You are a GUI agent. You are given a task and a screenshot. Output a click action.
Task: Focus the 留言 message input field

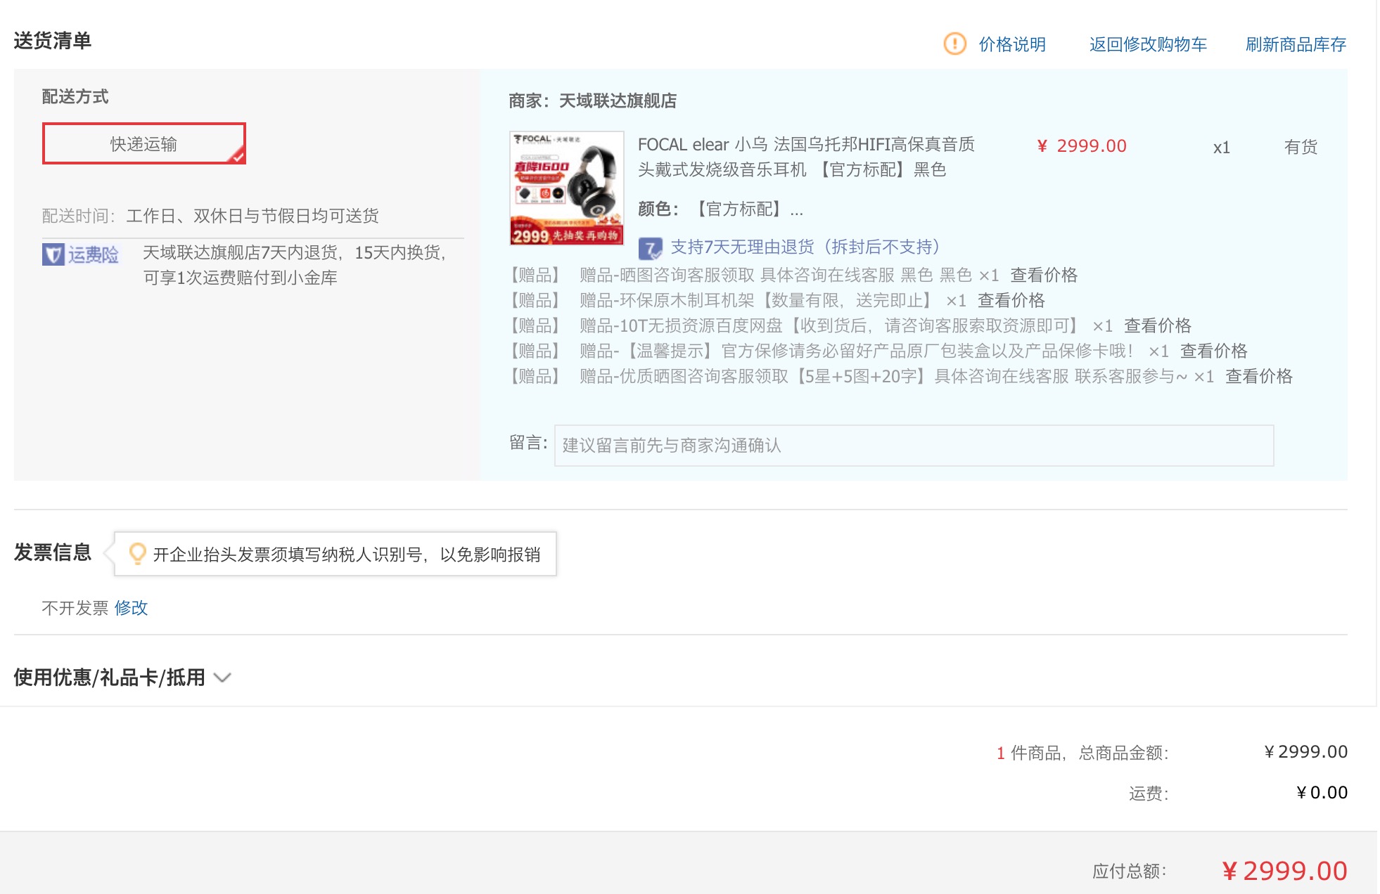pos(914,445)
